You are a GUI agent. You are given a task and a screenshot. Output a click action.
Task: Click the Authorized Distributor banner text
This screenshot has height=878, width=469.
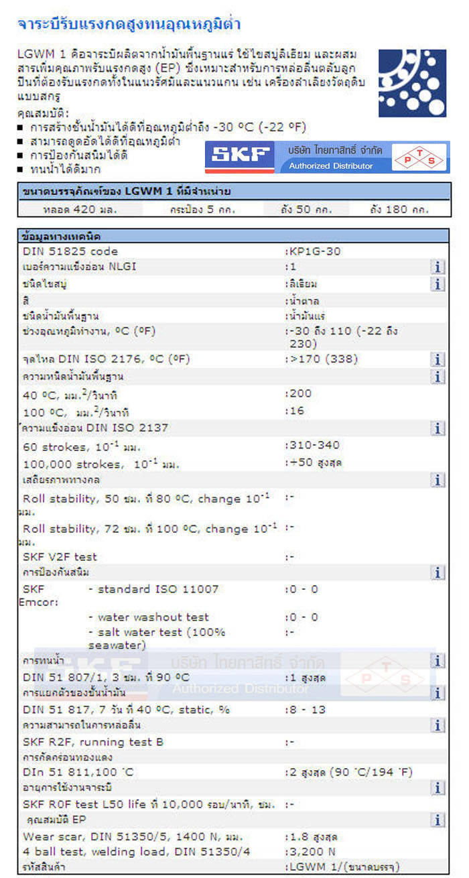pos(331,166)
